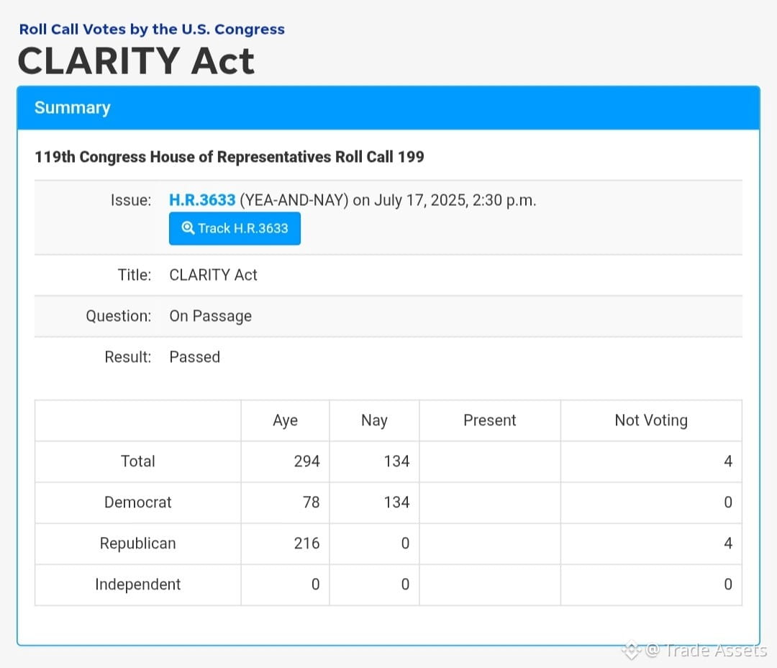
Task: Click the Republican row label
Action: coord(137,543)
